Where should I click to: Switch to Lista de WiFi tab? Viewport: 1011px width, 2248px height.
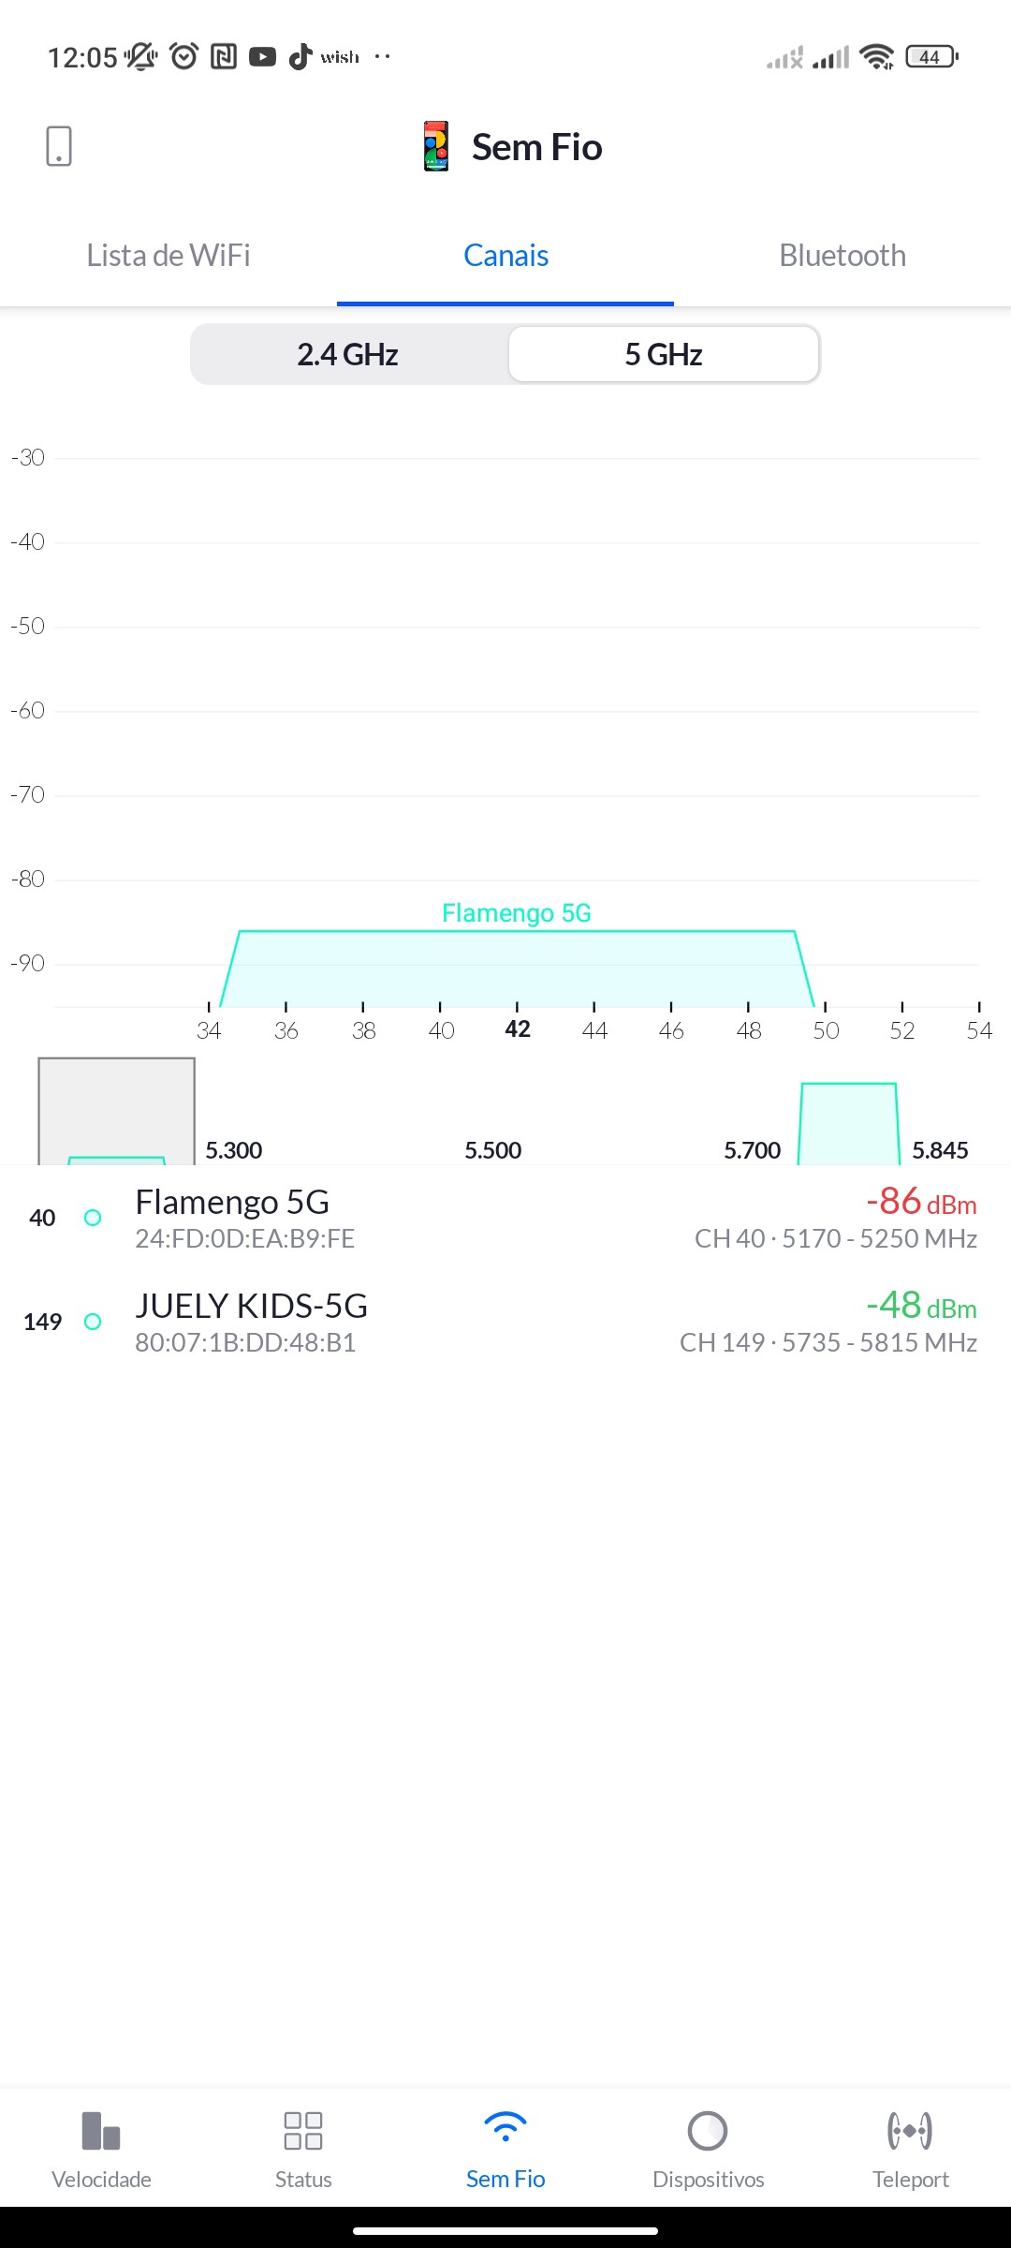point(168,256)
